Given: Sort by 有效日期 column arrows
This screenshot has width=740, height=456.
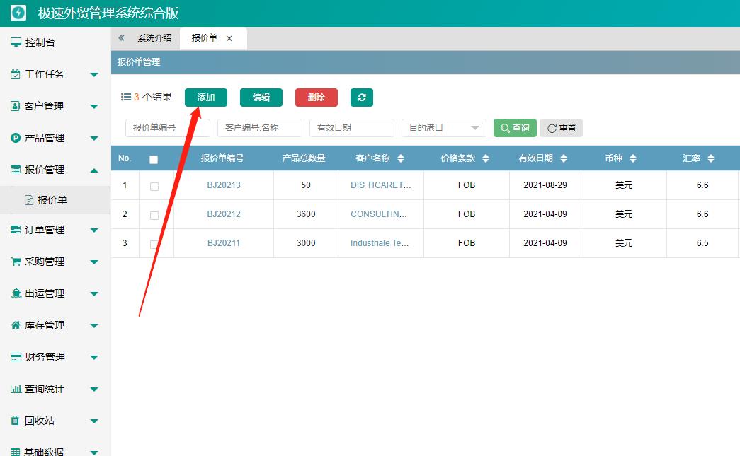Looking at the screenshot, I should 564,158.
